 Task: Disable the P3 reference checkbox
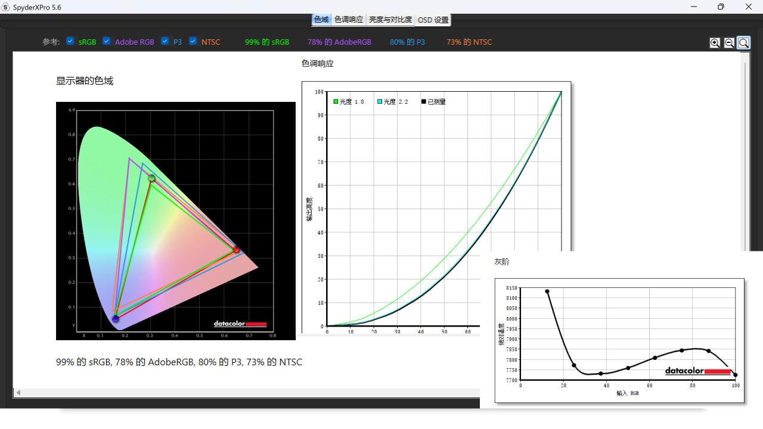pyautogui.click(x=165, y=41)
